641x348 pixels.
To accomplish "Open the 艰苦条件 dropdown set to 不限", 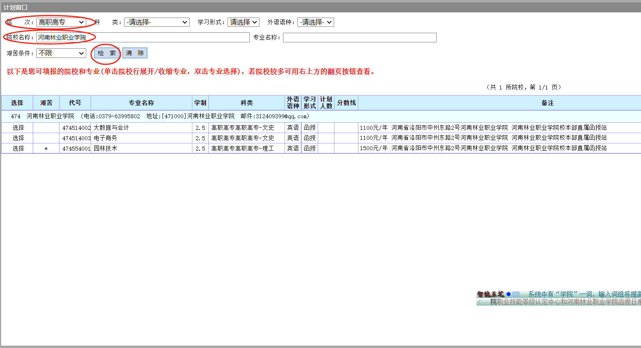I will [x=61, y=53].
